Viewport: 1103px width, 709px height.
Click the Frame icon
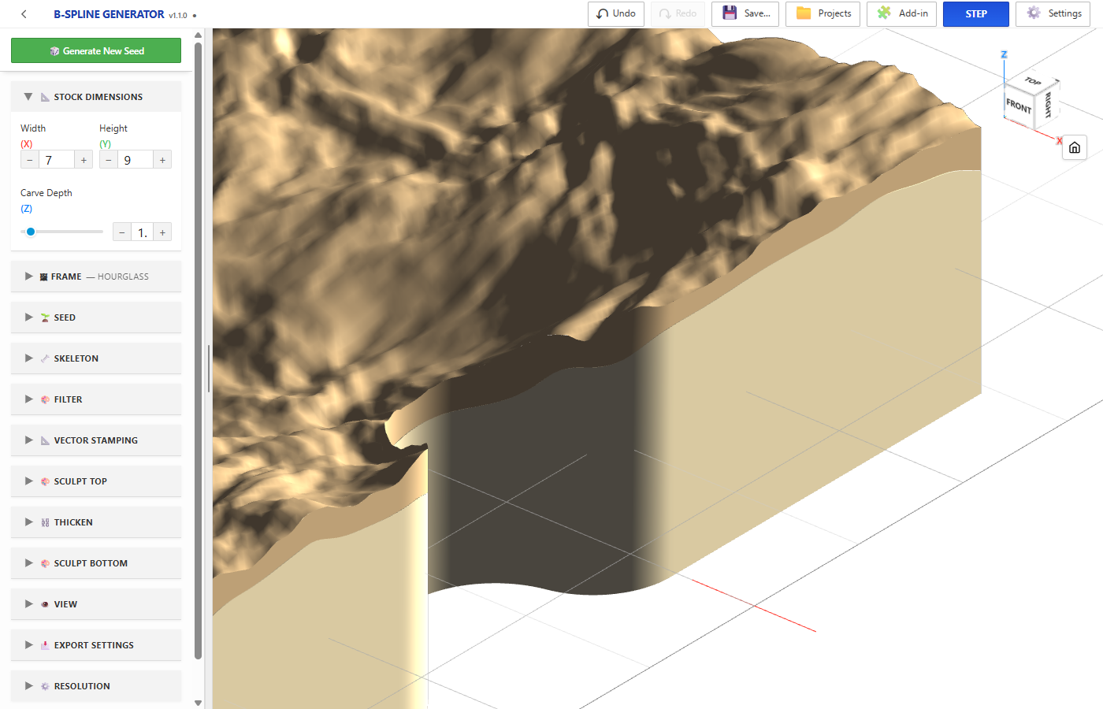[43, 277]
